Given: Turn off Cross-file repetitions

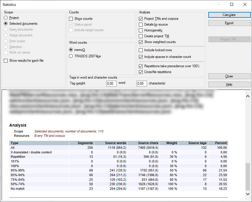Looking at the screenshot, I should coord(141,72).
